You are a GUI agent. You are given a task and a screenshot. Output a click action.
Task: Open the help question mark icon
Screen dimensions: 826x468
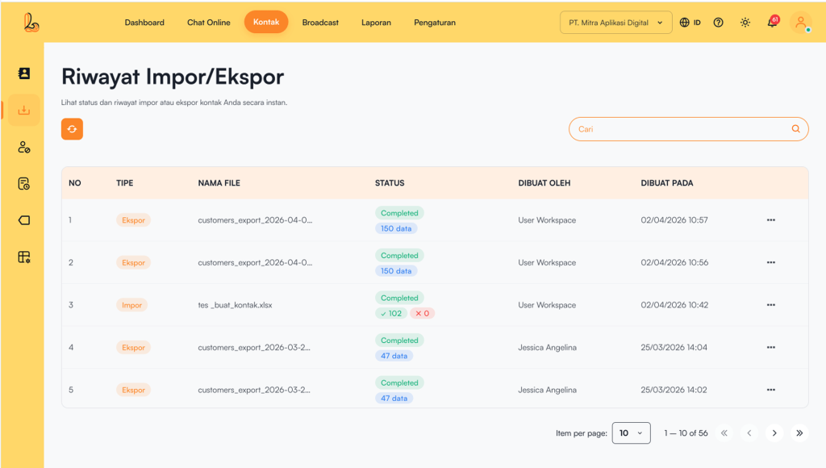pos(718,23)
